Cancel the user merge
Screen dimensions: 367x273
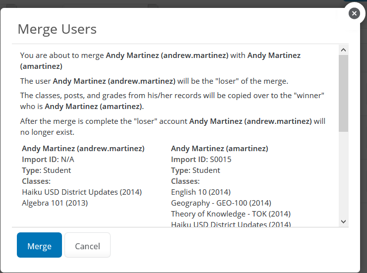click(x=87, y=245)
